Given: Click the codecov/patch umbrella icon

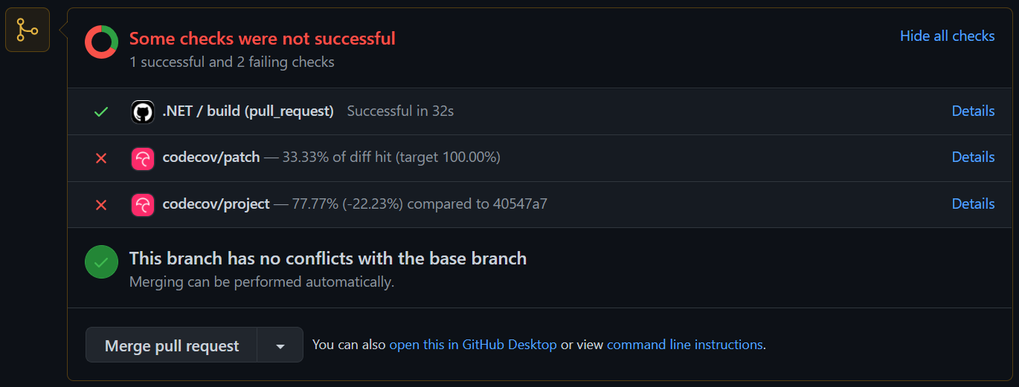Looking at the screenshot, I should 143,158.
